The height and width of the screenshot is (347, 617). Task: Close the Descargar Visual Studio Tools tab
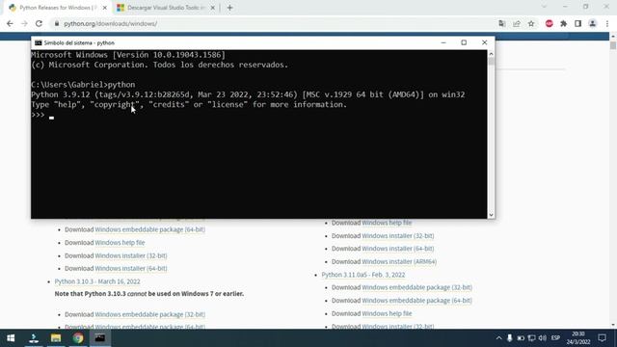[x=212, y=8]
